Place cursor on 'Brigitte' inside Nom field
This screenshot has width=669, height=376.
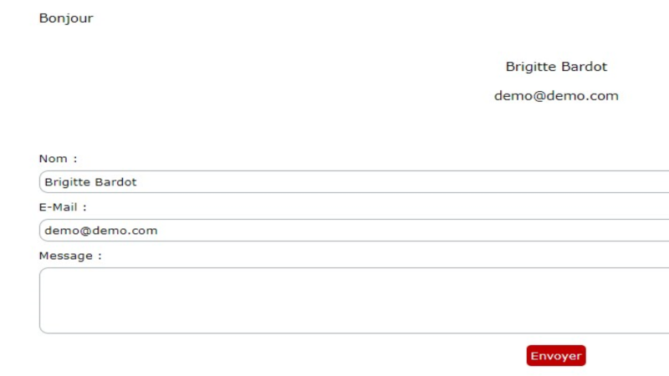tap(68, 182)
